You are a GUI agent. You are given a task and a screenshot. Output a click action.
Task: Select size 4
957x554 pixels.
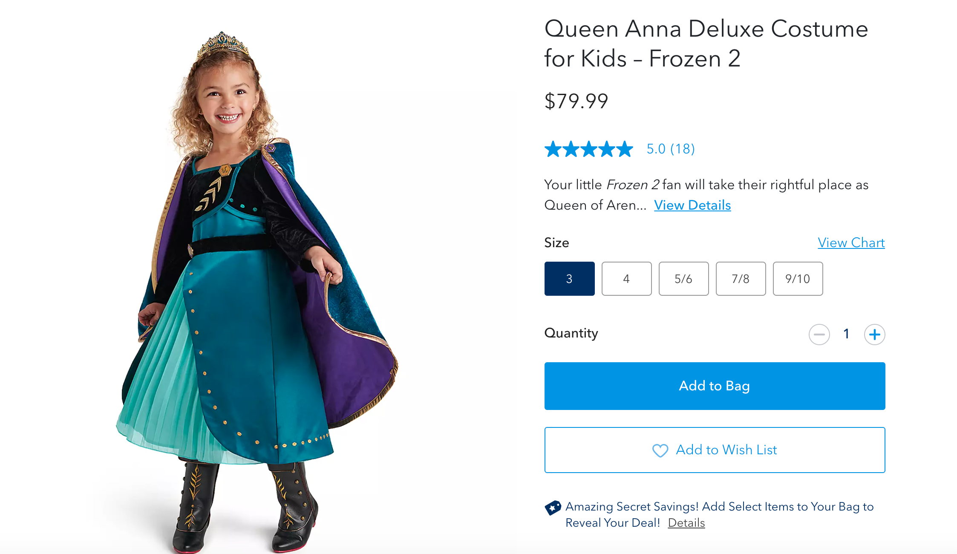[x=626, y=279]
